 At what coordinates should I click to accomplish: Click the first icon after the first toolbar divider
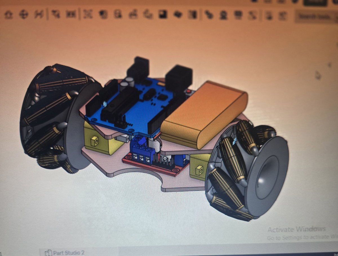(55, 14)
